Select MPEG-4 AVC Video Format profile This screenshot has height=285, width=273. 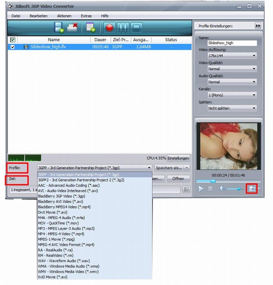point(94,245)
